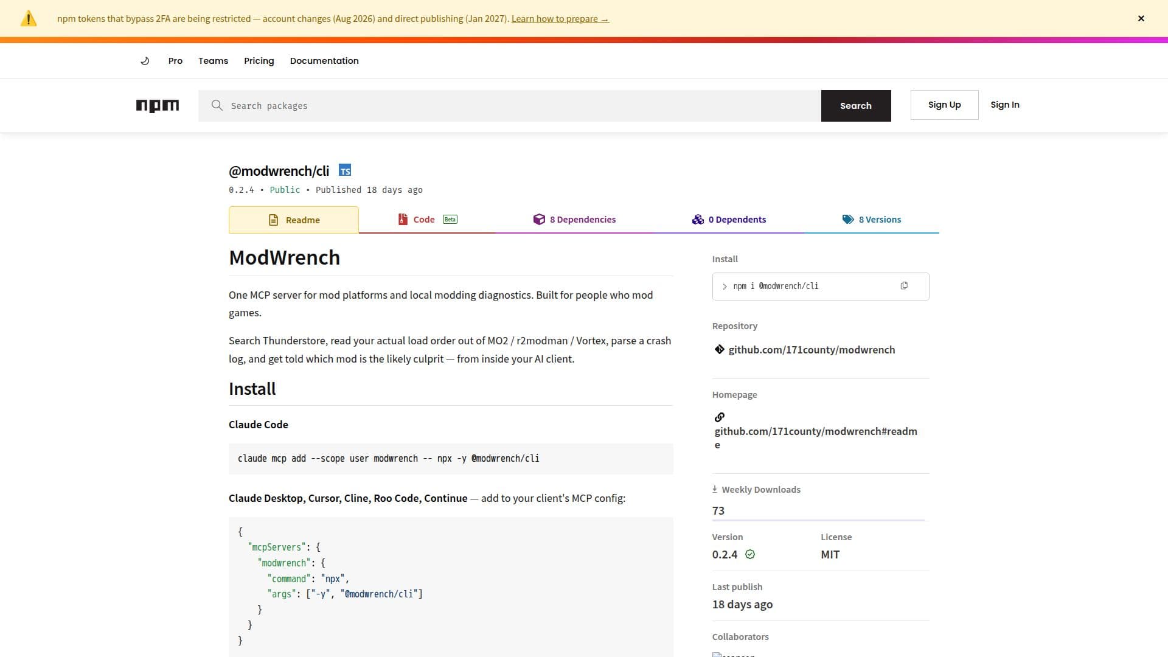
Task: Click the 'npm i @modwrench/cli' install text
Action: (x=776, y=286)
